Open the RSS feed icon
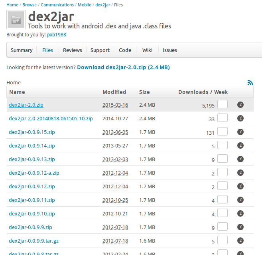 pyautogui.click(x=250, y=83)
